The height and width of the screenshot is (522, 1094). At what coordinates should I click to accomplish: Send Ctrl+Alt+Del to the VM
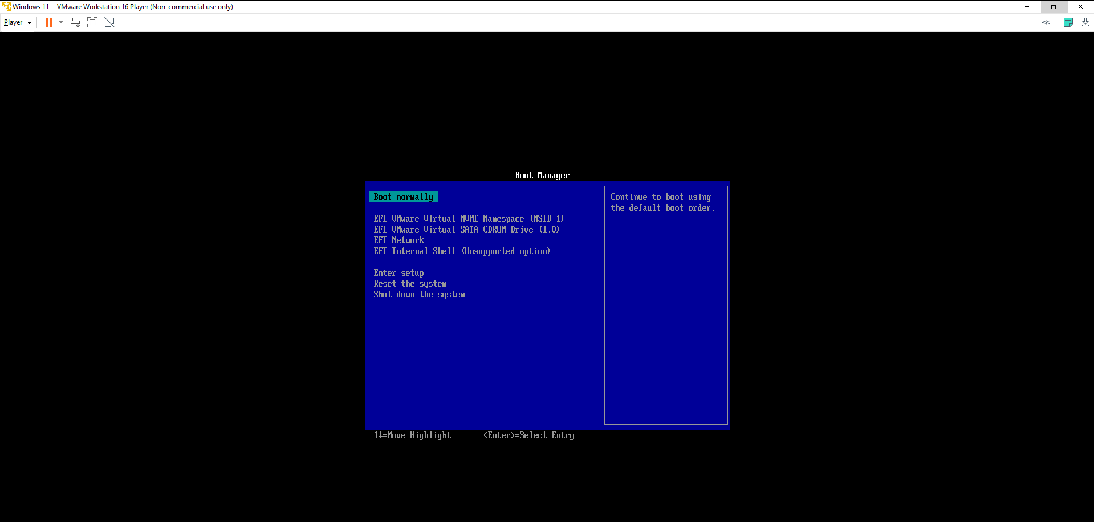(75, 22)
